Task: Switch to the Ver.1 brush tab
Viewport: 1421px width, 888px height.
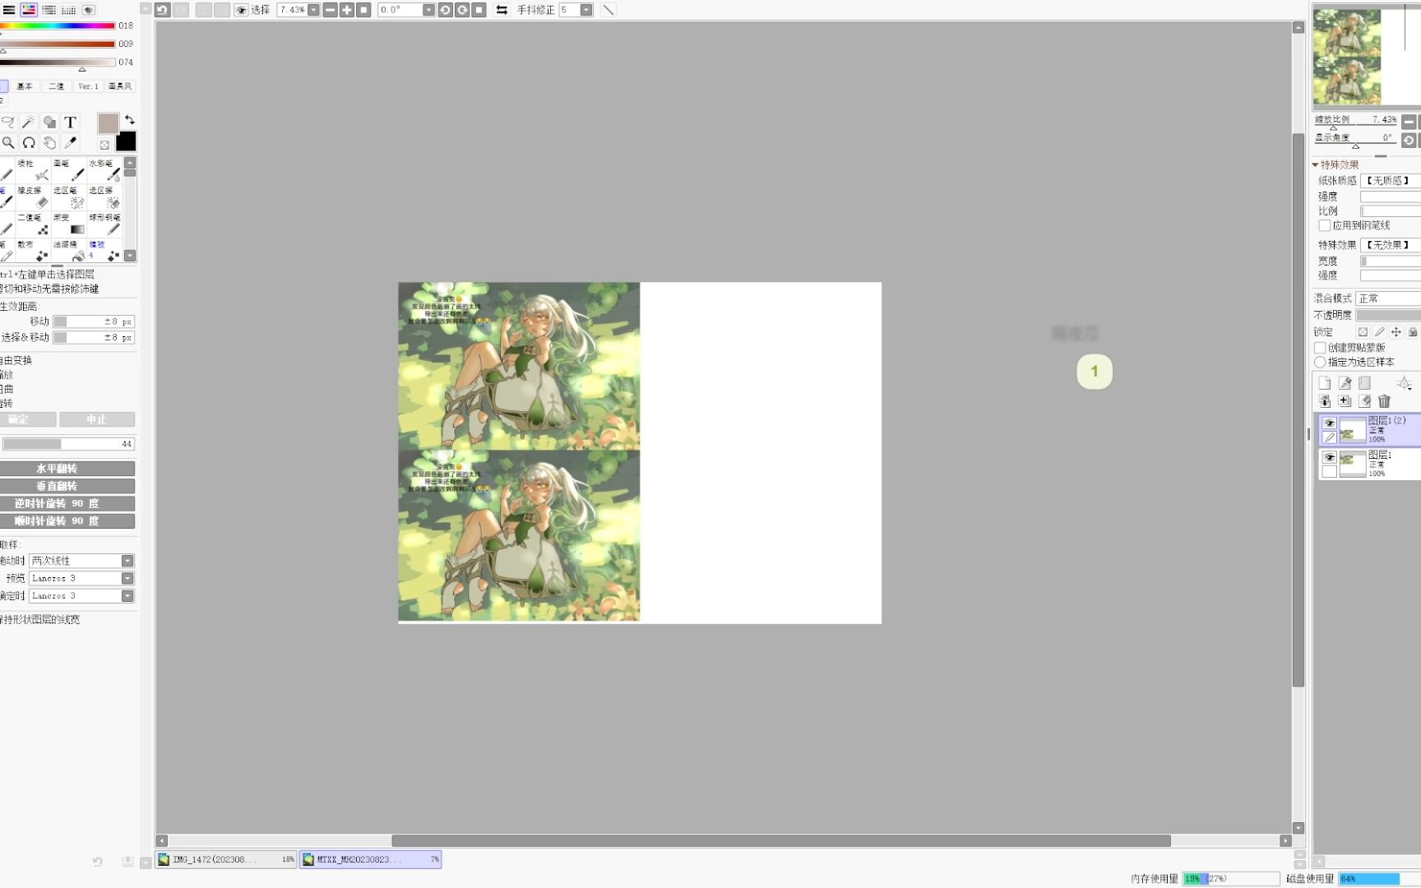Action: [x=88, y=86]
